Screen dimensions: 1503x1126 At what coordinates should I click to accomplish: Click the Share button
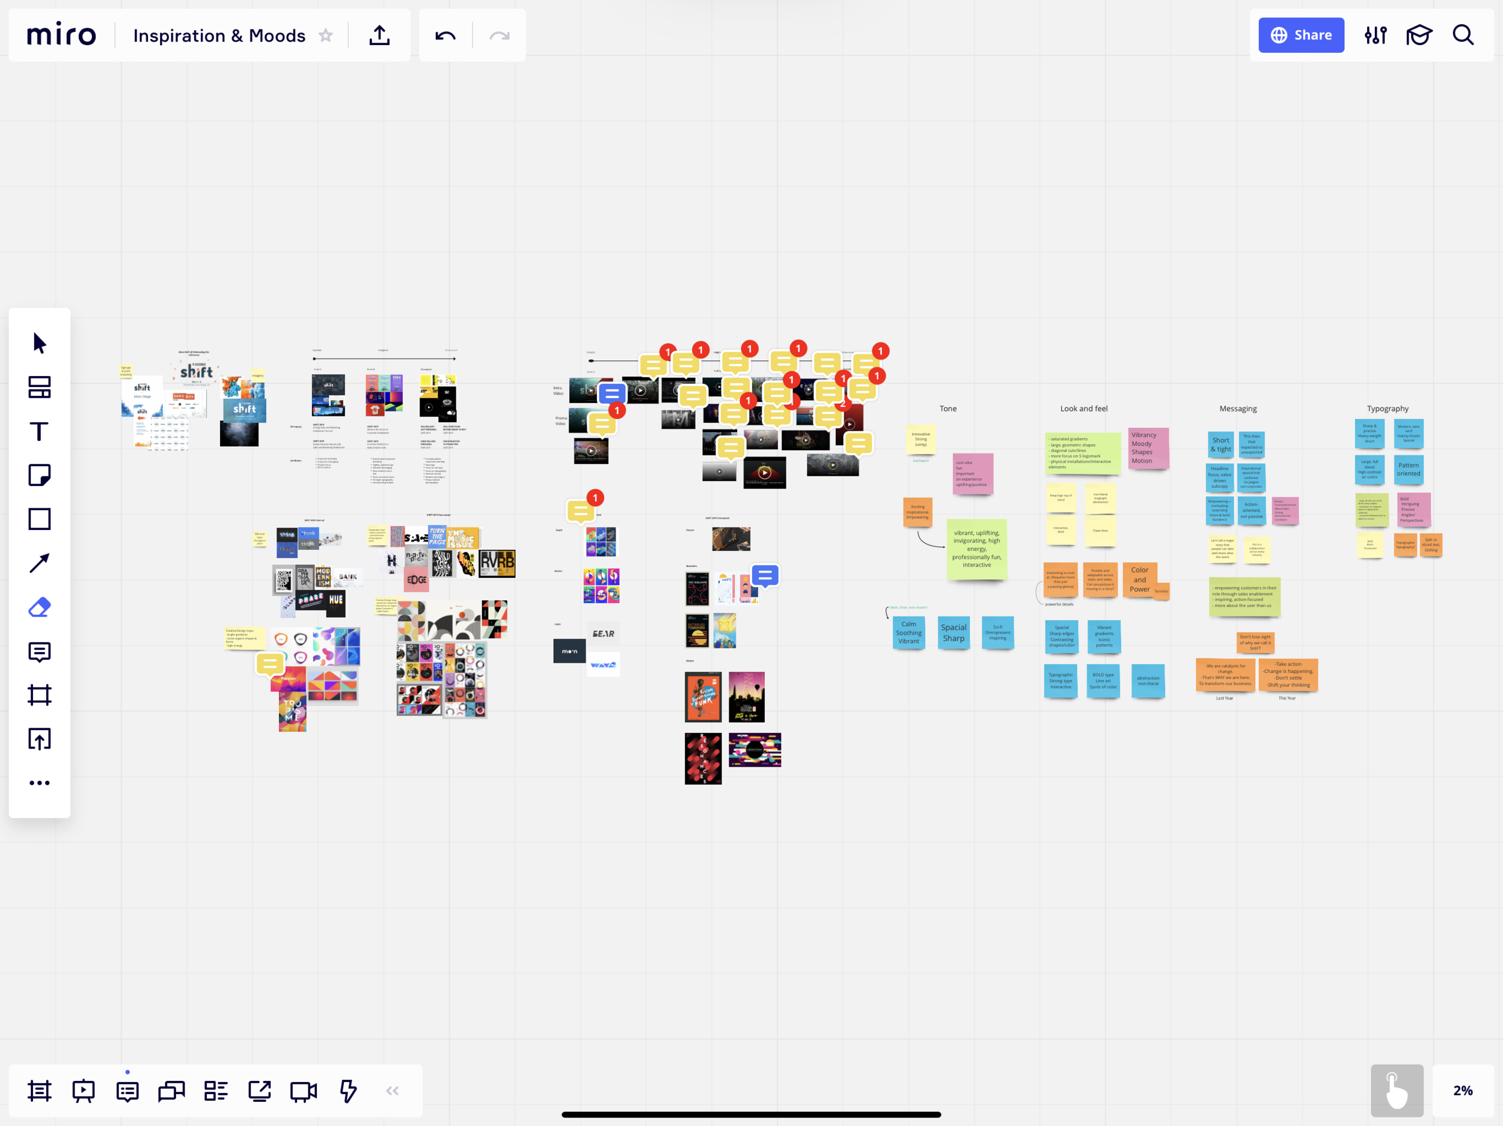click(1300, 35)
